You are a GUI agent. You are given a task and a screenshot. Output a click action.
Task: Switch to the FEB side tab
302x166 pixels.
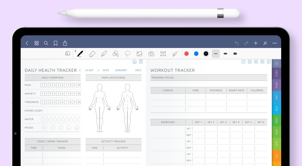coord(277,109)
